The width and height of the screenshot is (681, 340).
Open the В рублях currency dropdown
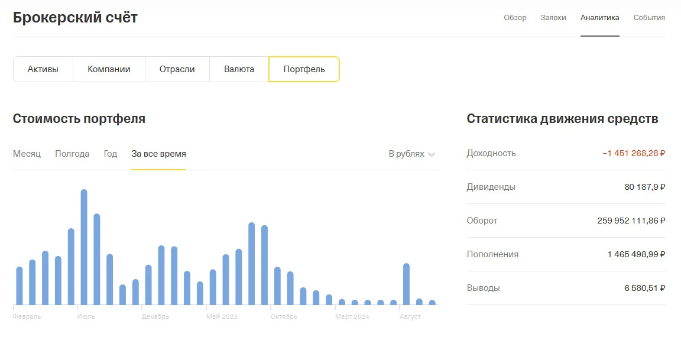click(x=411, y=154)
